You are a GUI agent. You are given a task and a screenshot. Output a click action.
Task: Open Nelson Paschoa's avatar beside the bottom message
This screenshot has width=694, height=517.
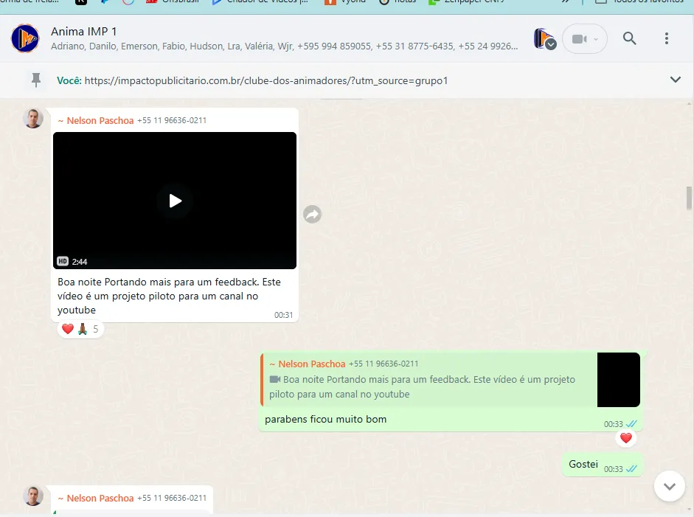click(x=33, y=496)
